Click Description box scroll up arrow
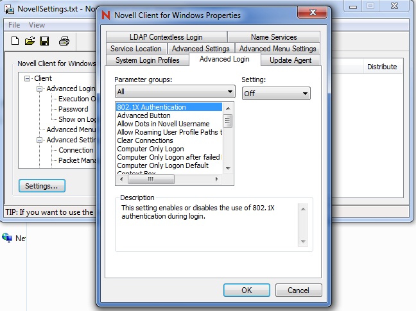Viewport: 416px width, 311px height. pos(303,209)
